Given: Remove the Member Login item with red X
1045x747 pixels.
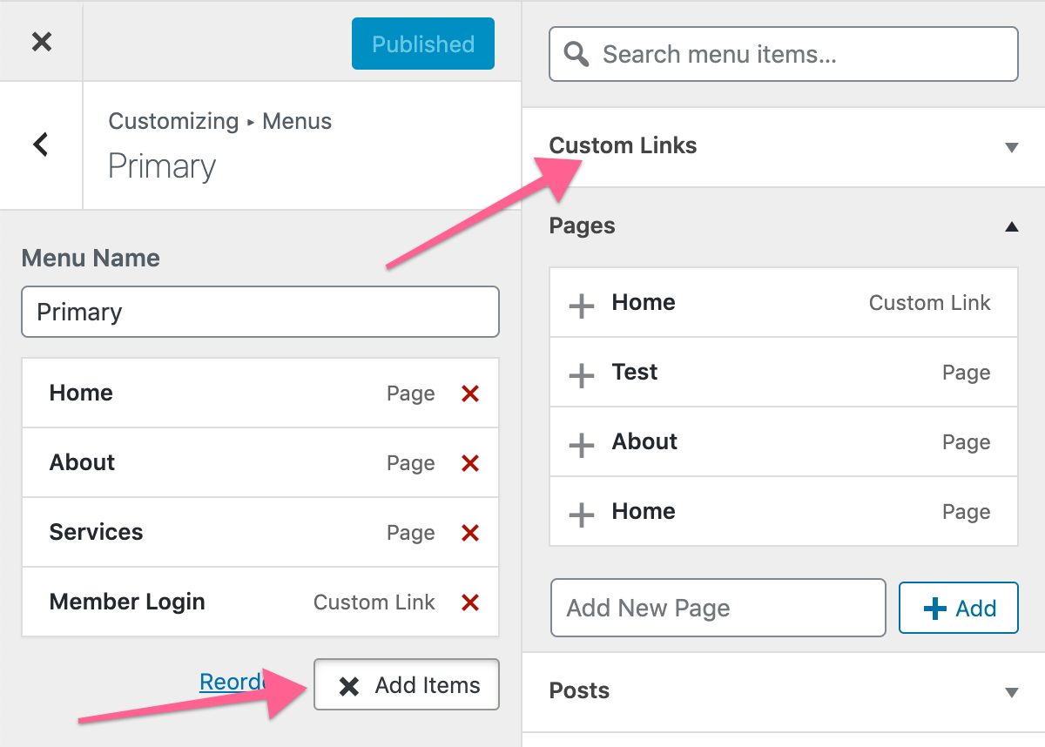Looking at the screenshot, I should pos(470,602).
